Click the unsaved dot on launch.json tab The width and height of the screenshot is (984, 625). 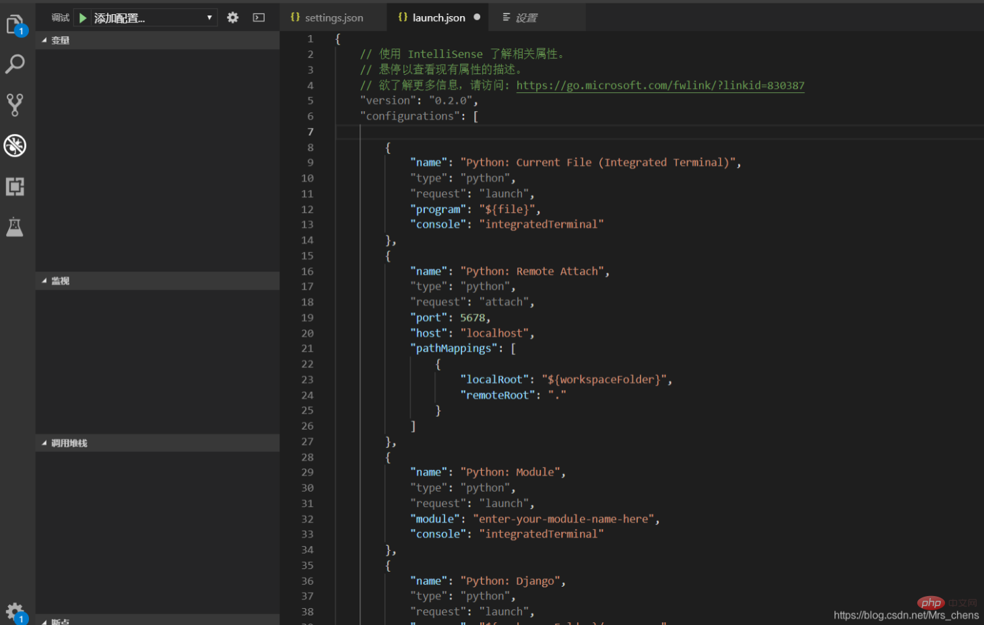point(477,18)
